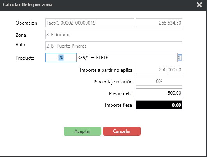Select the Zona field showing 3-Eldorado
207x157 pixels.
[x=114, y=35]
